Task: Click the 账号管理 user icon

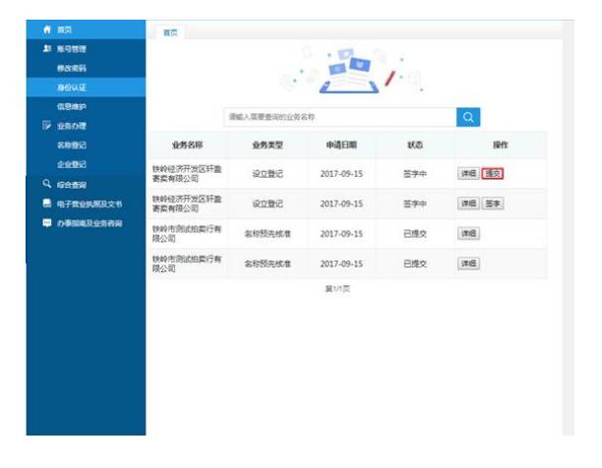Action: pyautogui.click(x=47, y=48)
